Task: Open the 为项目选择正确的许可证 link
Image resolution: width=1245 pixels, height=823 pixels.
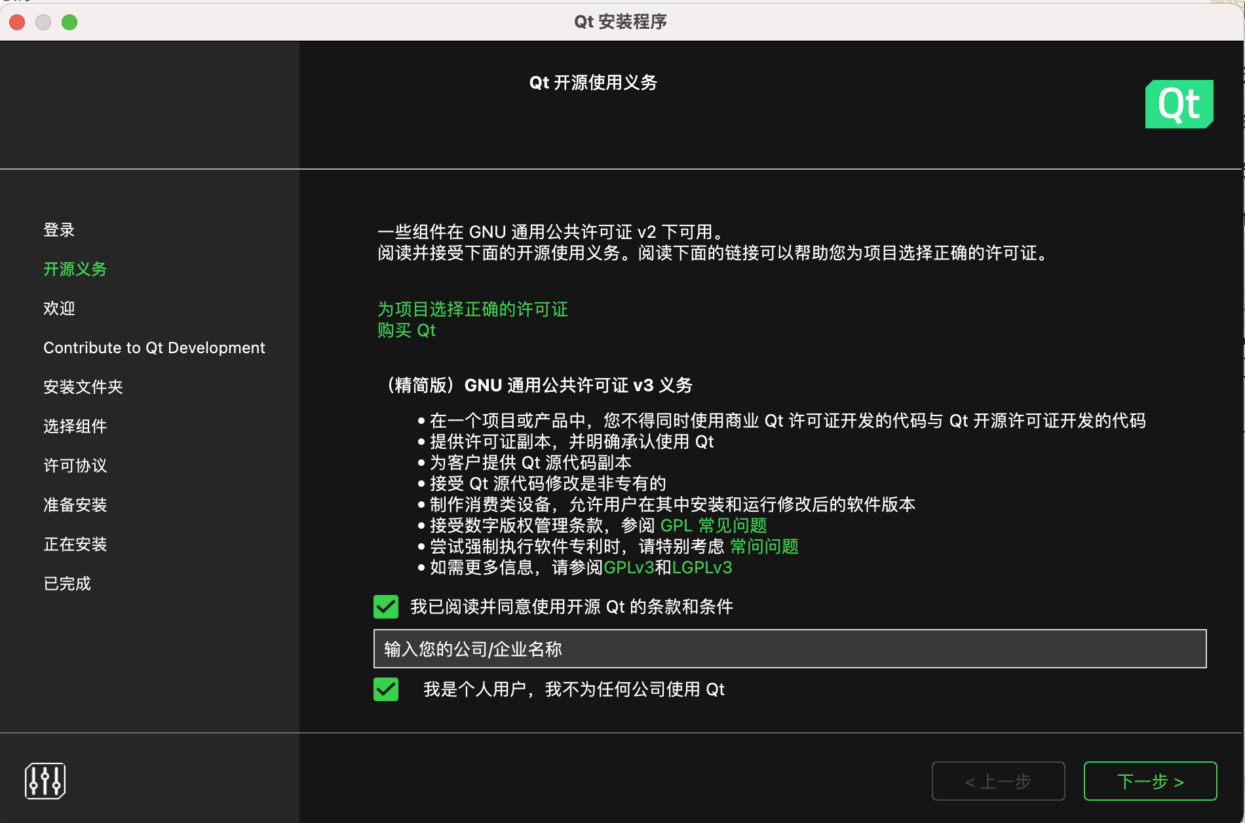Action: 472,309
